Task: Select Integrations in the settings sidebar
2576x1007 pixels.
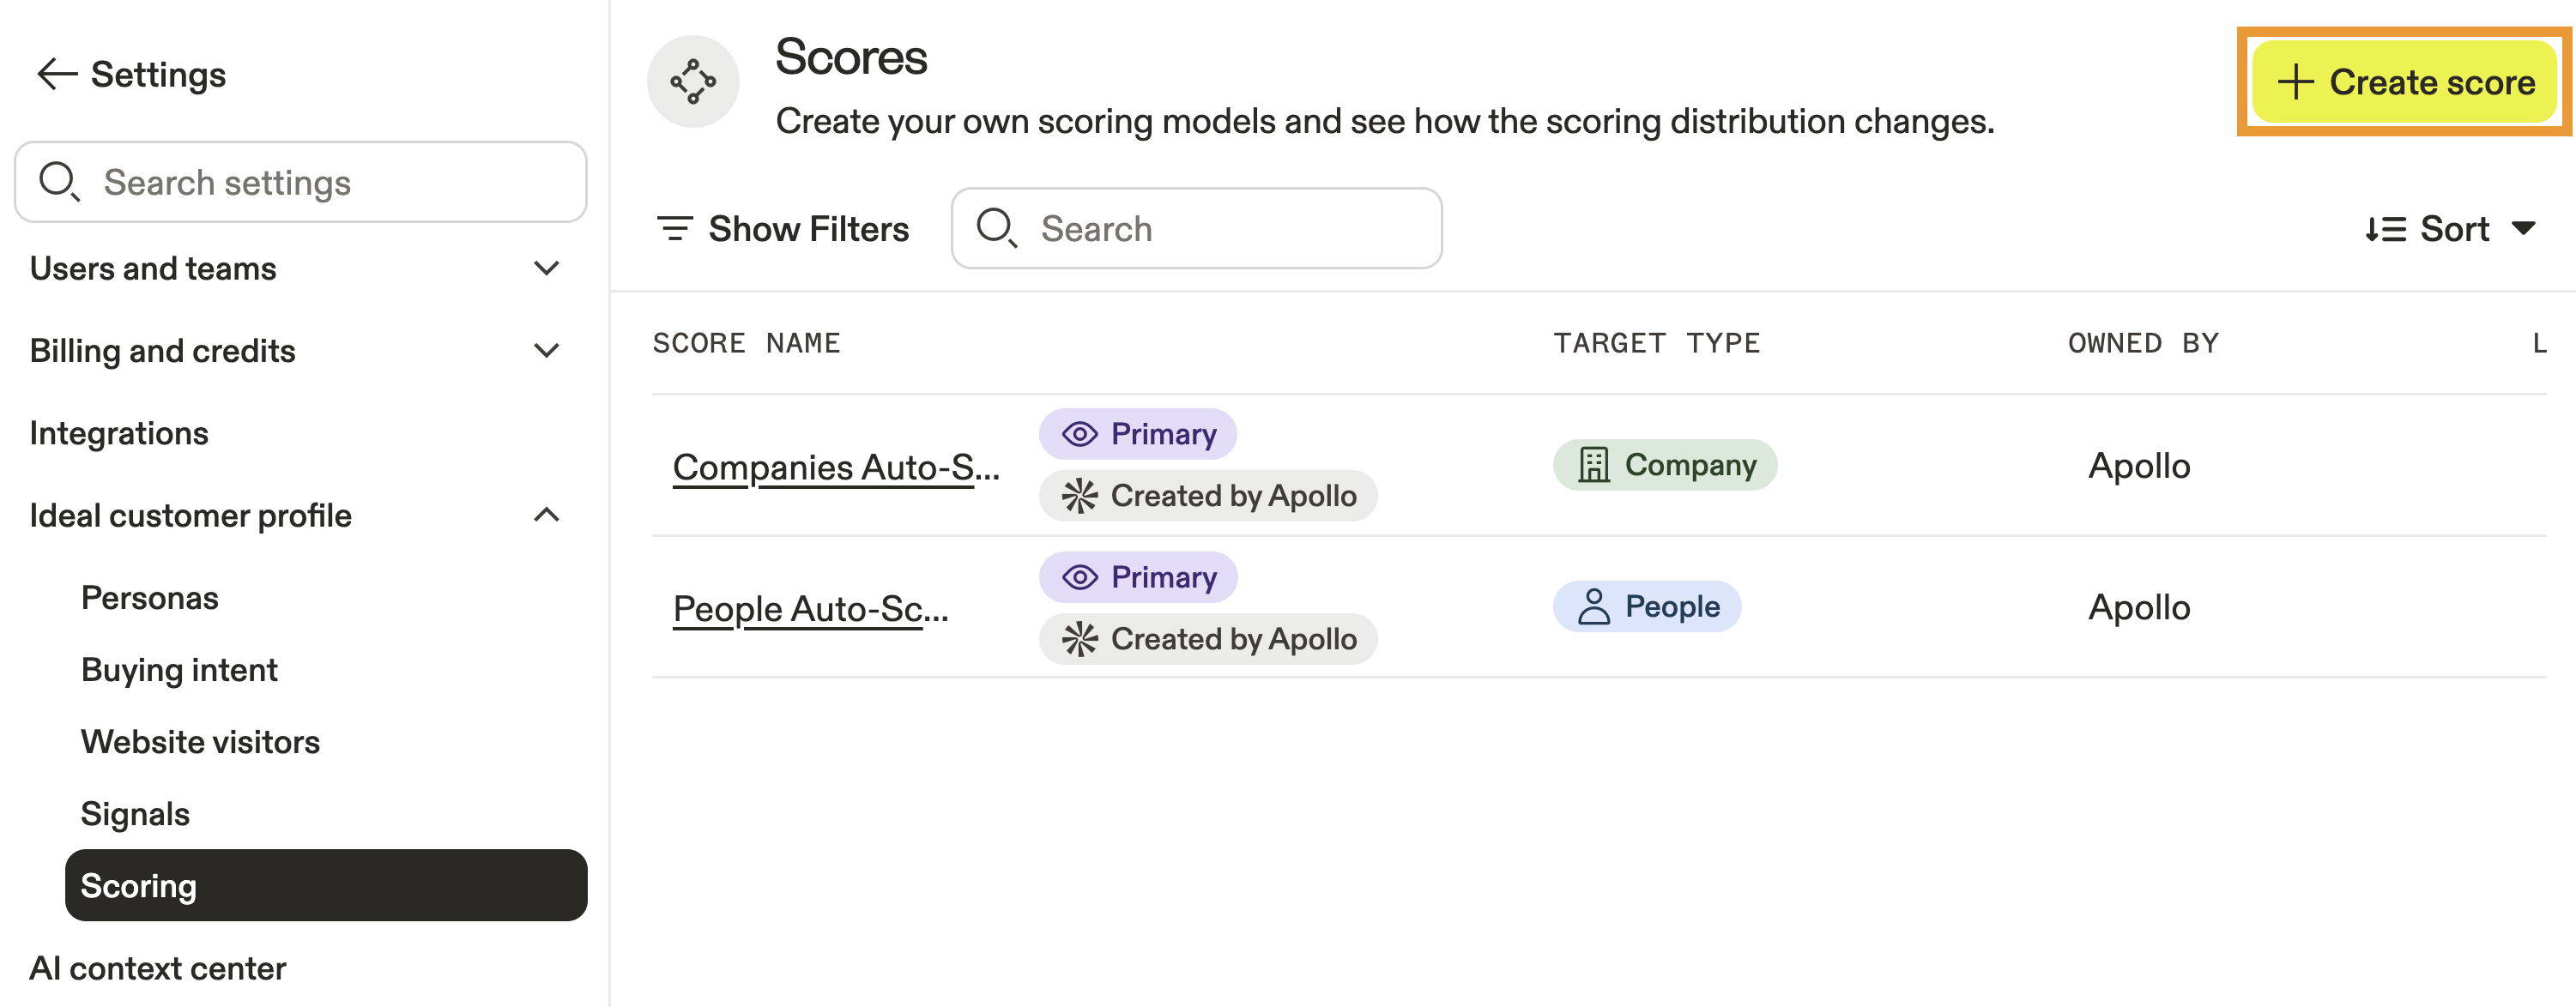Action: pyautogui.click(x=119, y=433)
